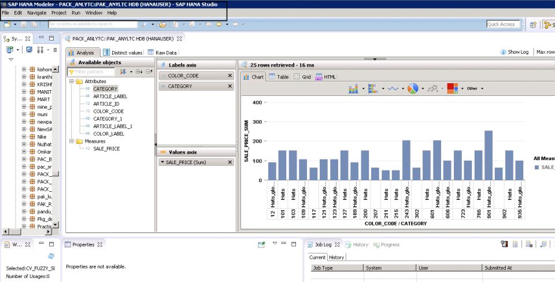
Task: Choose the horizontal bar chart icon
Action: [x=373, y=88]
